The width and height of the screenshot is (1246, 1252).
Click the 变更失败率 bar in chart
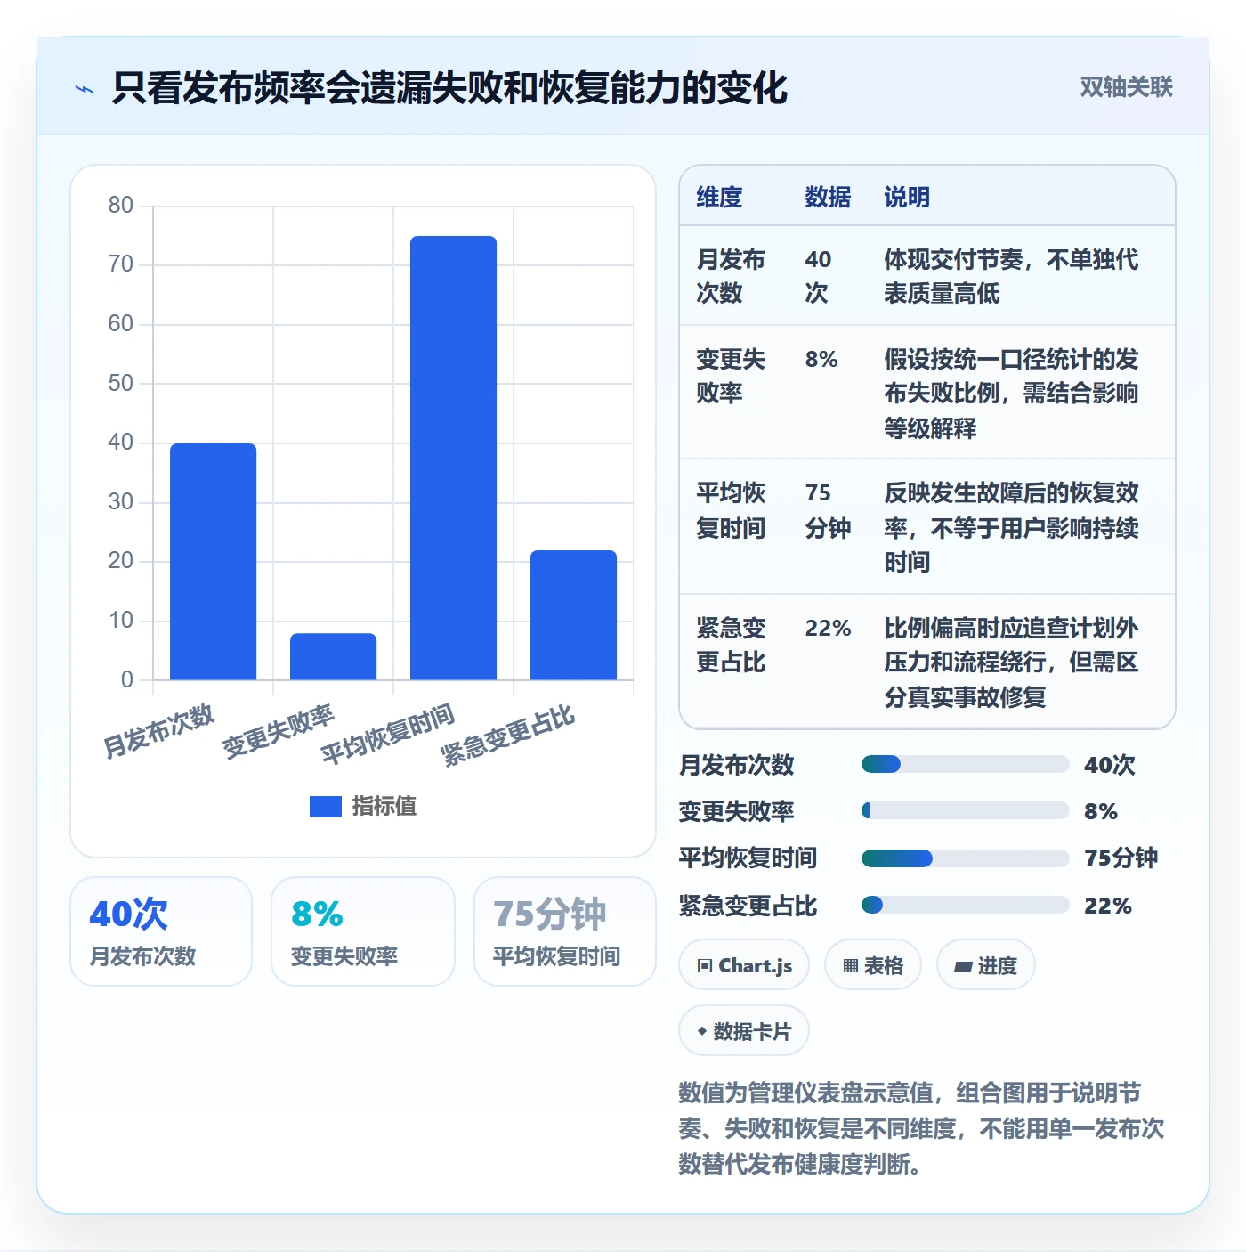[333, 656]
